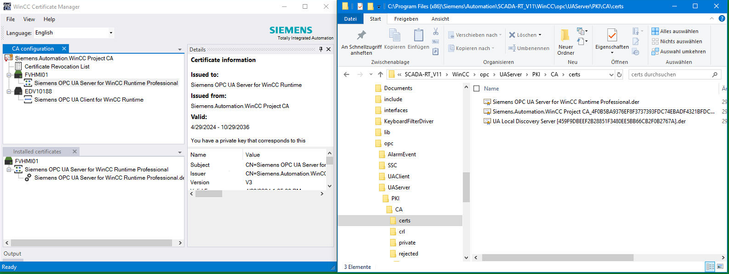Click the refresh icon beside the address bar

(619, 74)
